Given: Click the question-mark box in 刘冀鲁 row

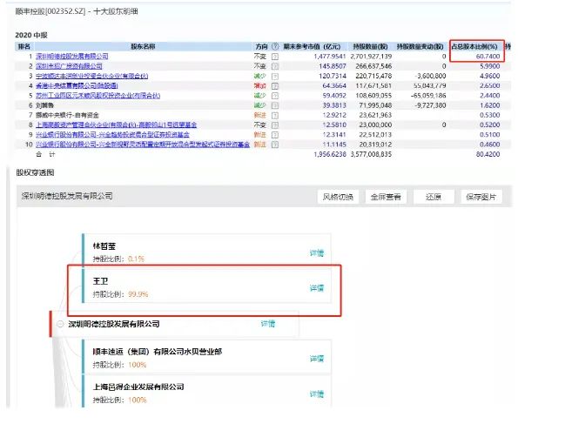Looking at the screenshot, I should (275, 105).
